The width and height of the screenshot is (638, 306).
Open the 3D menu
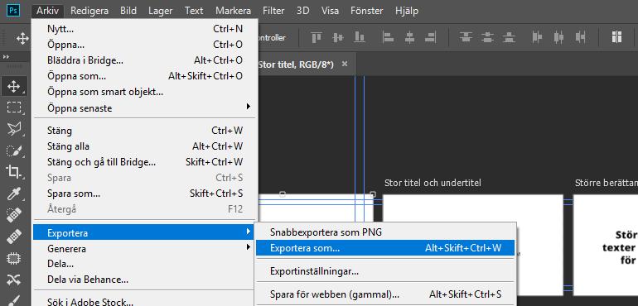(x=302, y=11)
